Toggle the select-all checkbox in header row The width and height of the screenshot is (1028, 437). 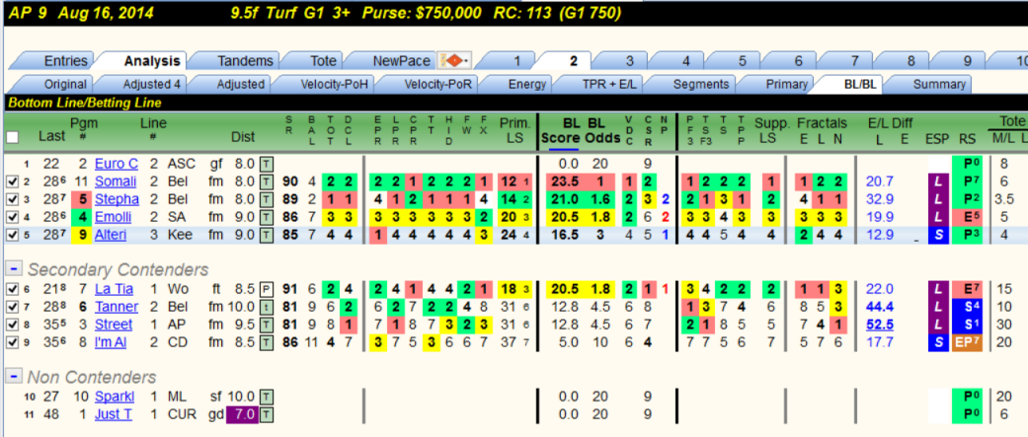(13, 137)
